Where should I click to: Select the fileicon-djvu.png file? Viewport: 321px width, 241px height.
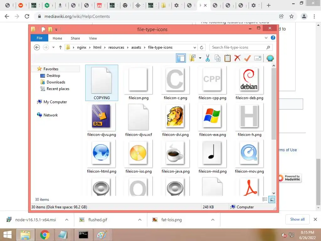[102, 120]
